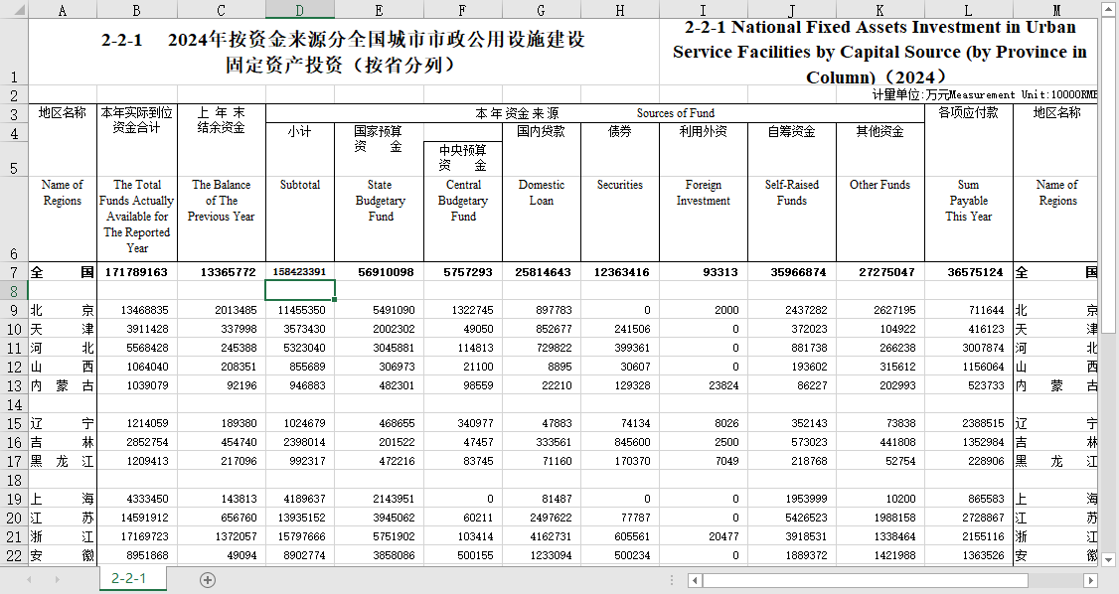
Task: Select column D header
Action: point(300,9)
